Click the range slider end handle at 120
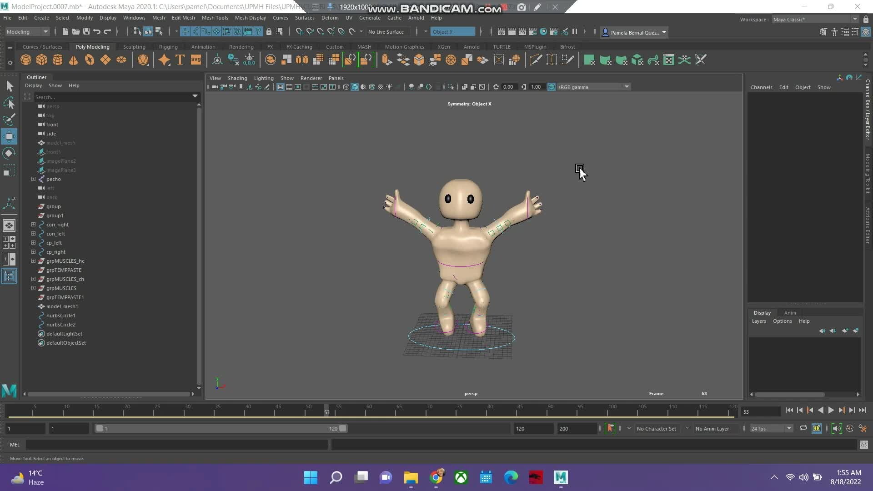 pos(343,428)
